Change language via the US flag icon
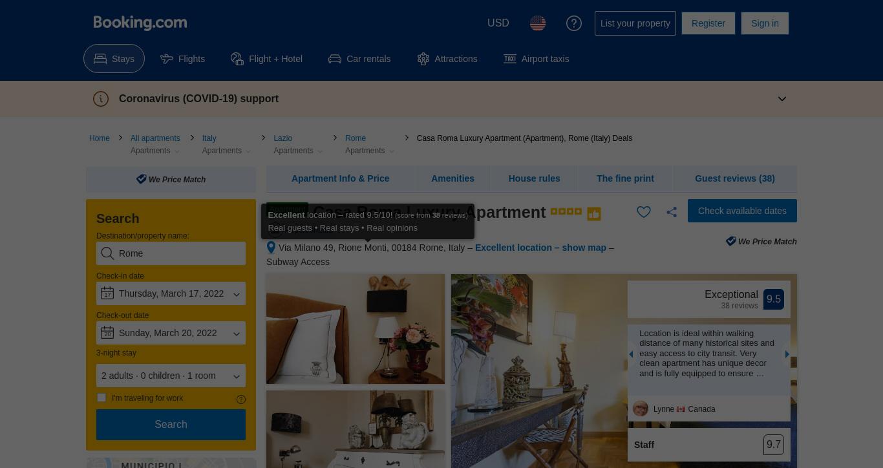Screen dimensions: 883x468 click(538, 23)
